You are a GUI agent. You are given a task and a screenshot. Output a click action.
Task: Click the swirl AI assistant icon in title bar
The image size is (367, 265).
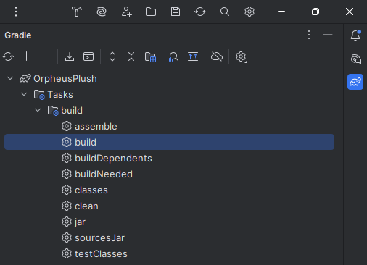102,12
